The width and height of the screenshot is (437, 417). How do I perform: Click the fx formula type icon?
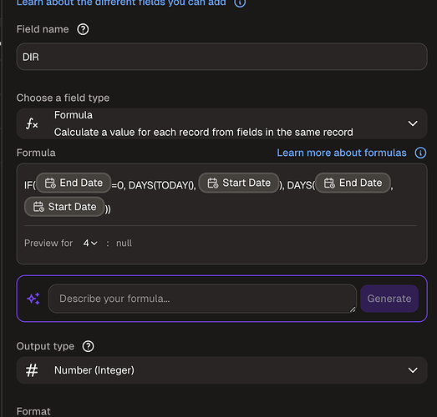pos(32,123)
